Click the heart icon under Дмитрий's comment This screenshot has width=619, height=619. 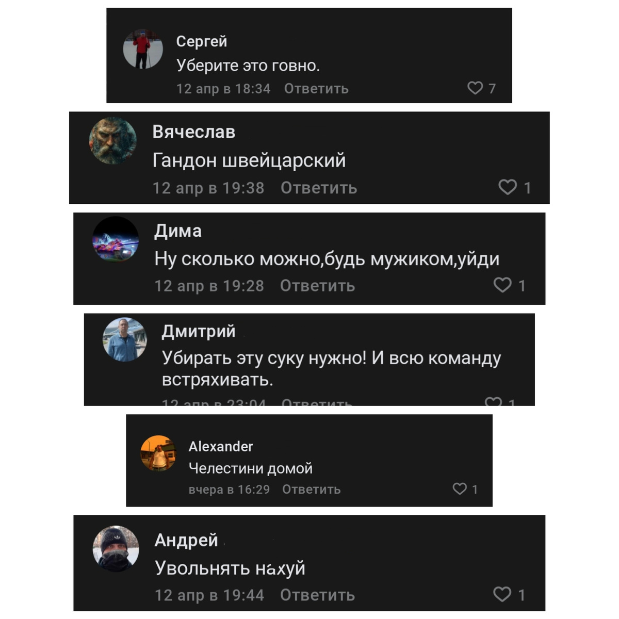pyautogui.click(x=494, y=402)
